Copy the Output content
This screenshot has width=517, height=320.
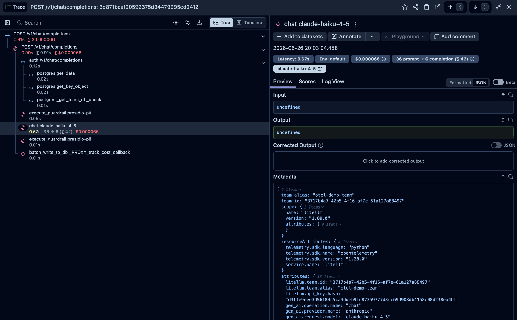511,120
